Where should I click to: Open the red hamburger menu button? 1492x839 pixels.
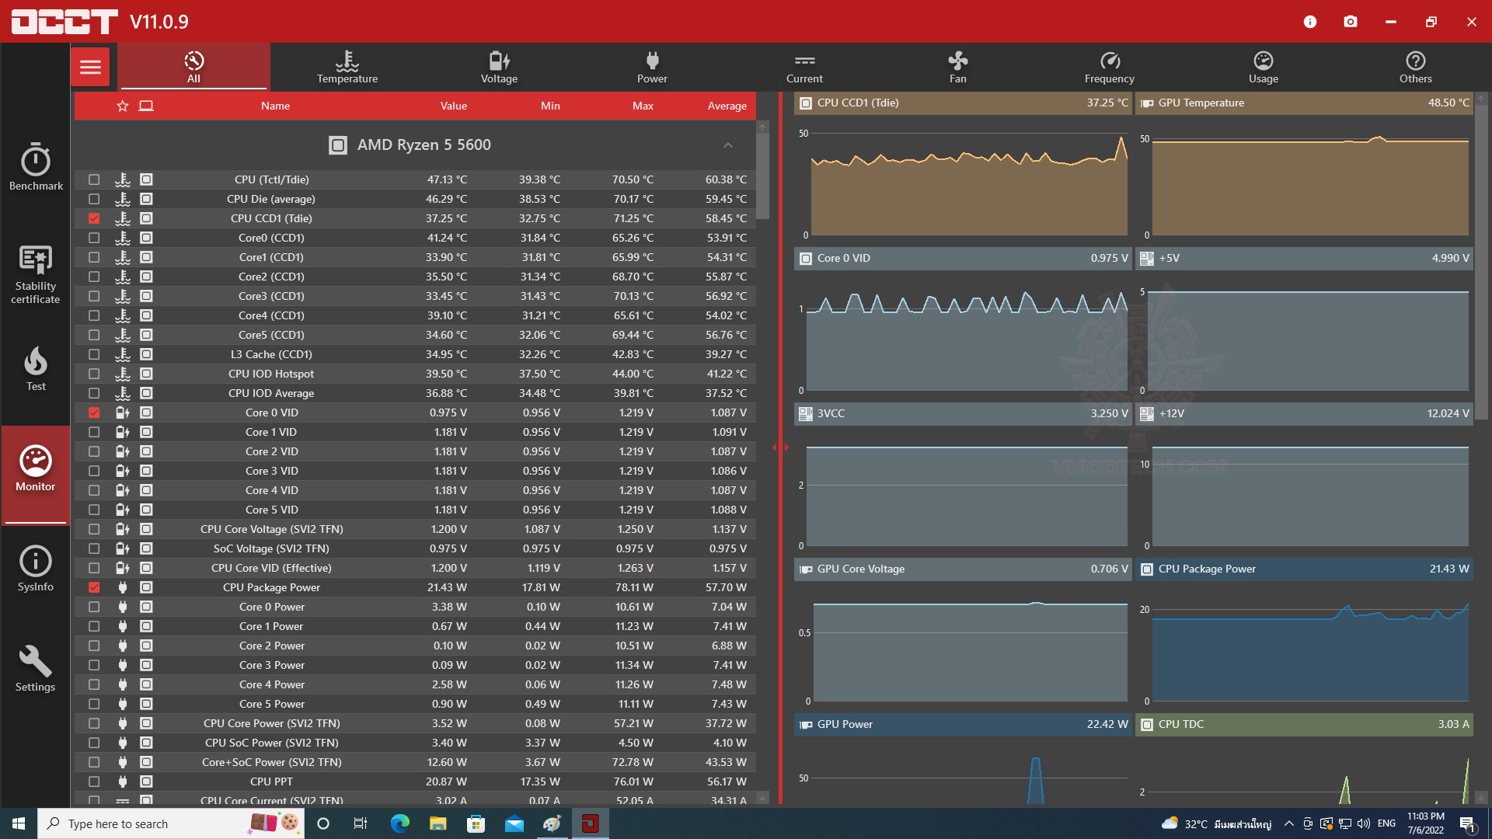(x=90, y=67)
